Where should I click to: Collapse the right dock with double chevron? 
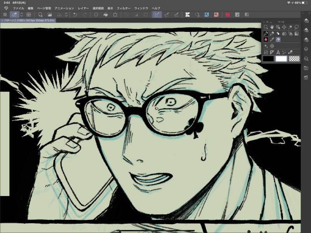(x=309, y=13)
